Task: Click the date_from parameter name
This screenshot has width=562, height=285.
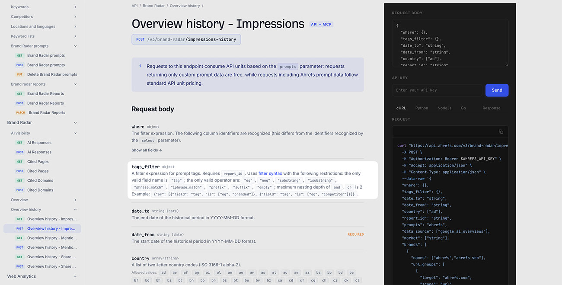Action: click(x=143, y=234)
